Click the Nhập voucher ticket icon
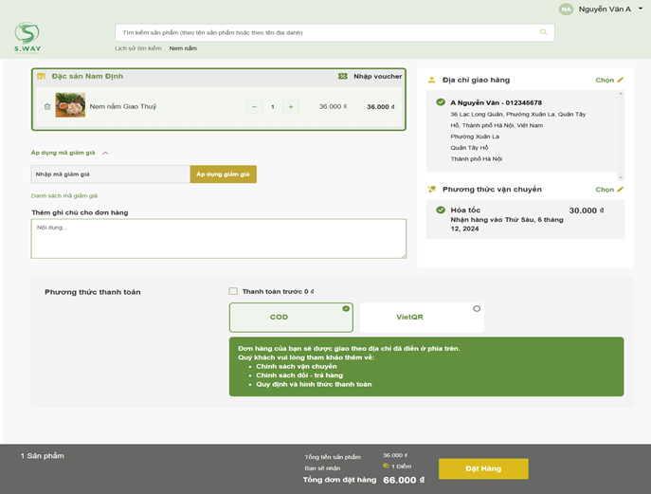 coord(343,76)
